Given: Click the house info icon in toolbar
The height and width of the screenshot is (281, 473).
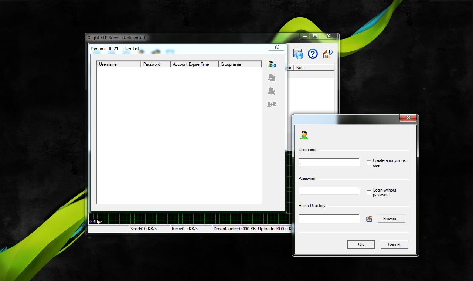Looking at the screenshot, I should click(x=328, y=54).
